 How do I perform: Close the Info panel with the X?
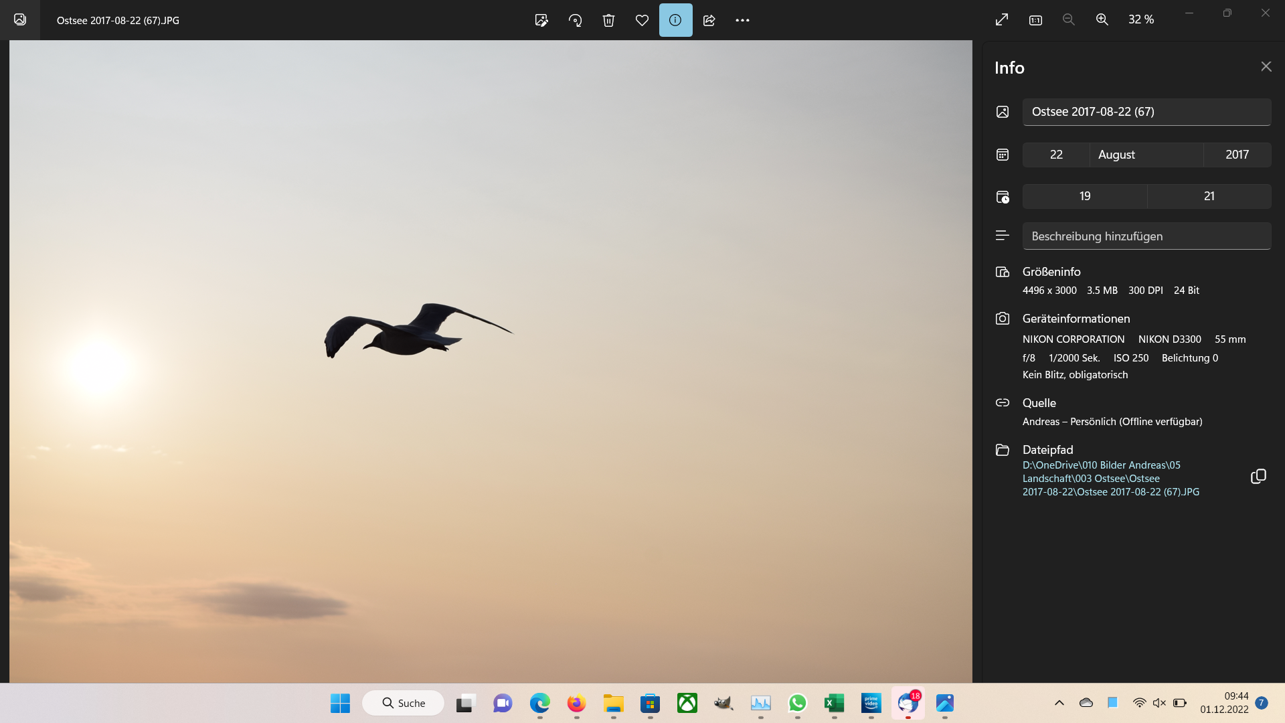1266,66
